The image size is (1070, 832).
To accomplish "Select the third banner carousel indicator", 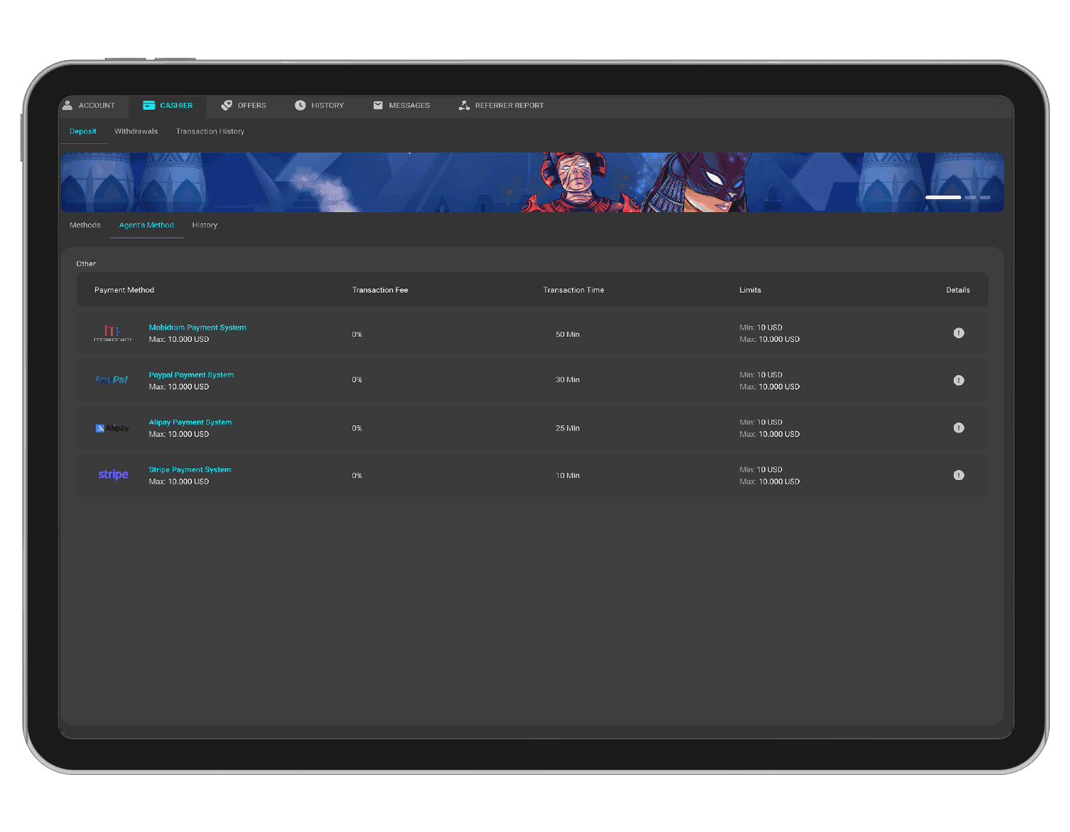I will [985, 197].
